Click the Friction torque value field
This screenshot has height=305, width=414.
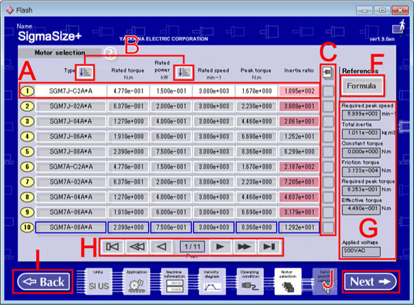(x=362, y=172)
